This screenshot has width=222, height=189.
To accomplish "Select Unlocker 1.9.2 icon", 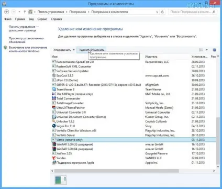I will 54,121.
